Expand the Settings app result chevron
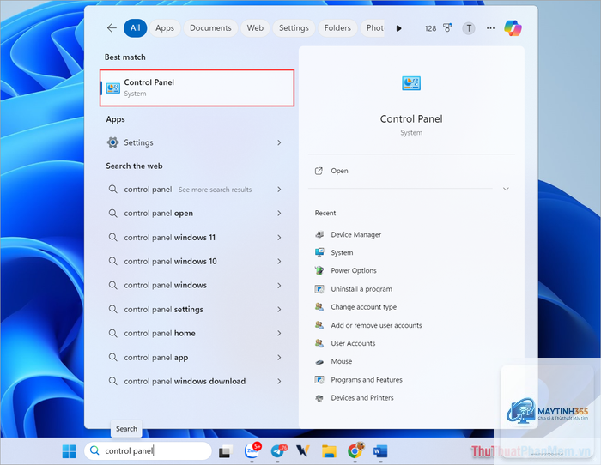This screenshot has width=601, height=465. pyautogui.click(x=279, y=142)
